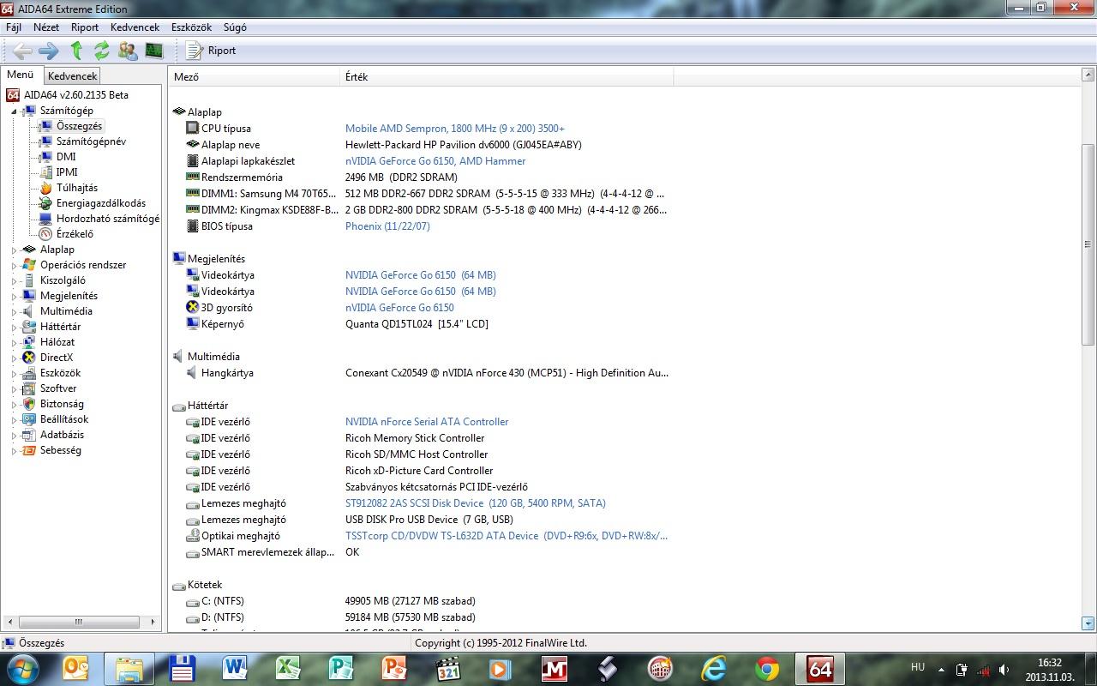Switch to the Kedvencek tab
This screenshot has height=686, width=1097.
72,76
